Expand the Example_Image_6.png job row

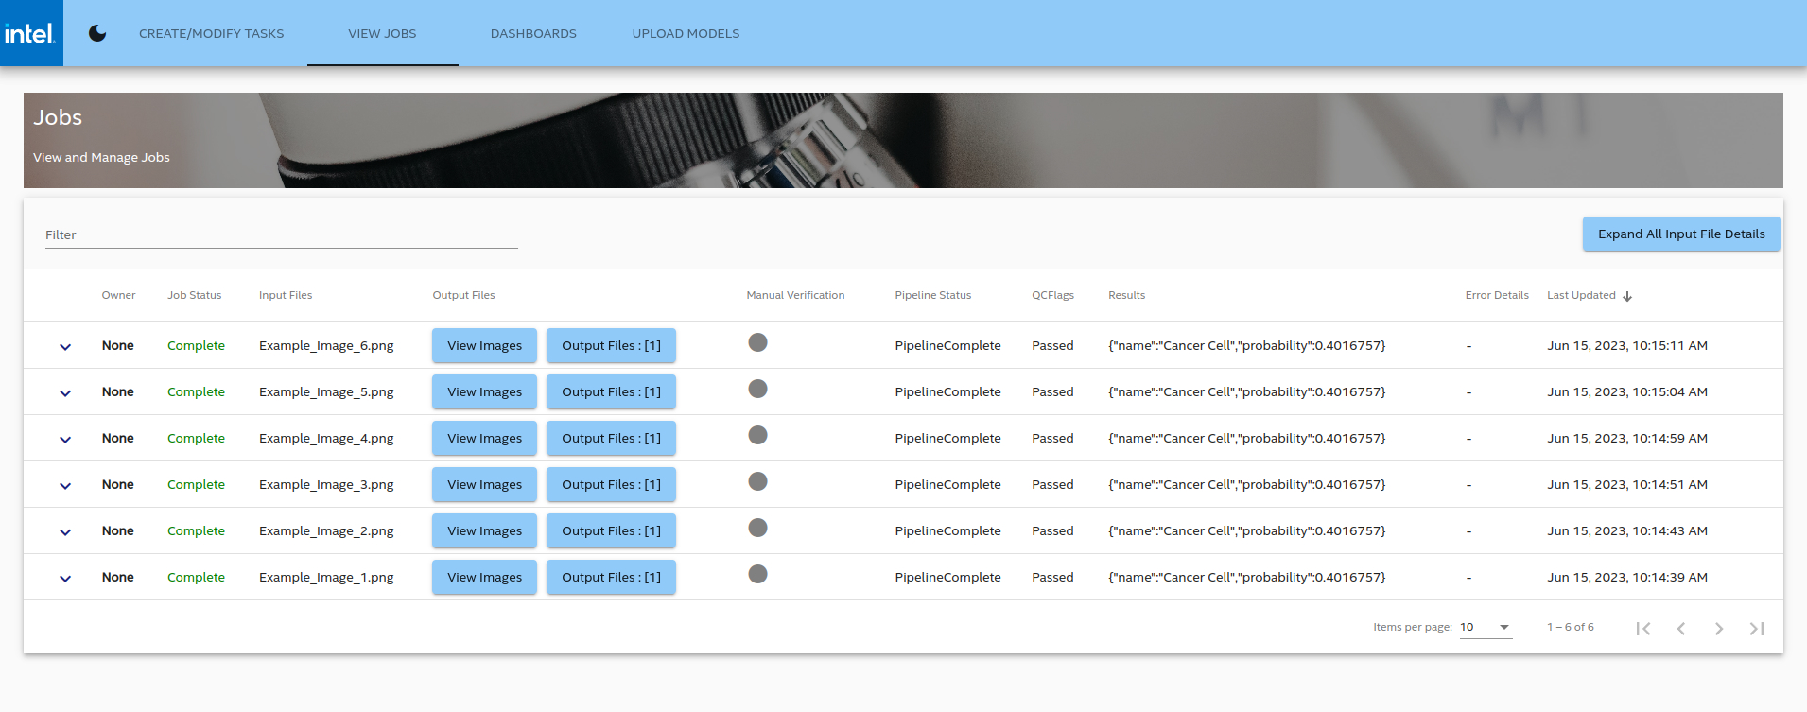[65, 346]
